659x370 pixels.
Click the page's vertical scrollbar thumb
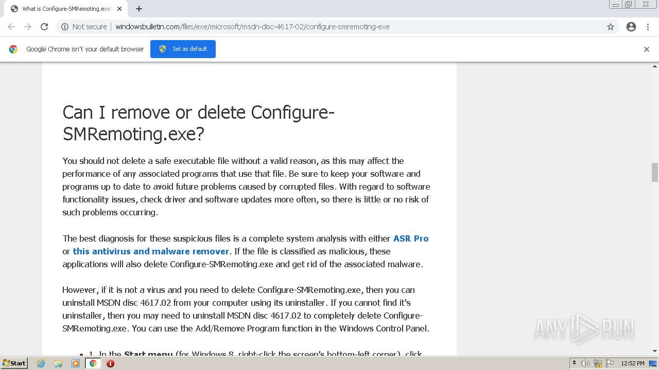[x=655, y=172]
